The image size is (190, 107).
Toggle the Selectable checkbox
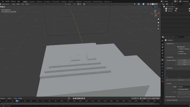pyautogui.click(x=178, y=47)
